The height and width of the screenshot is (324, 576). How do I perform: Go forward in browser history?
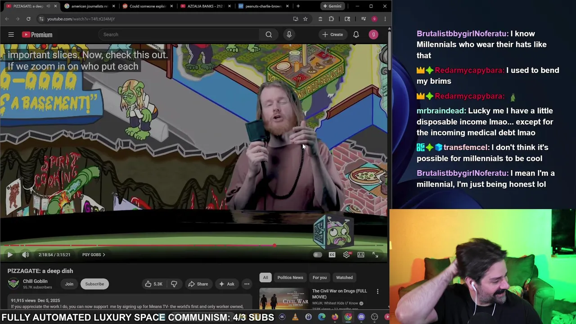coord(18,19)
